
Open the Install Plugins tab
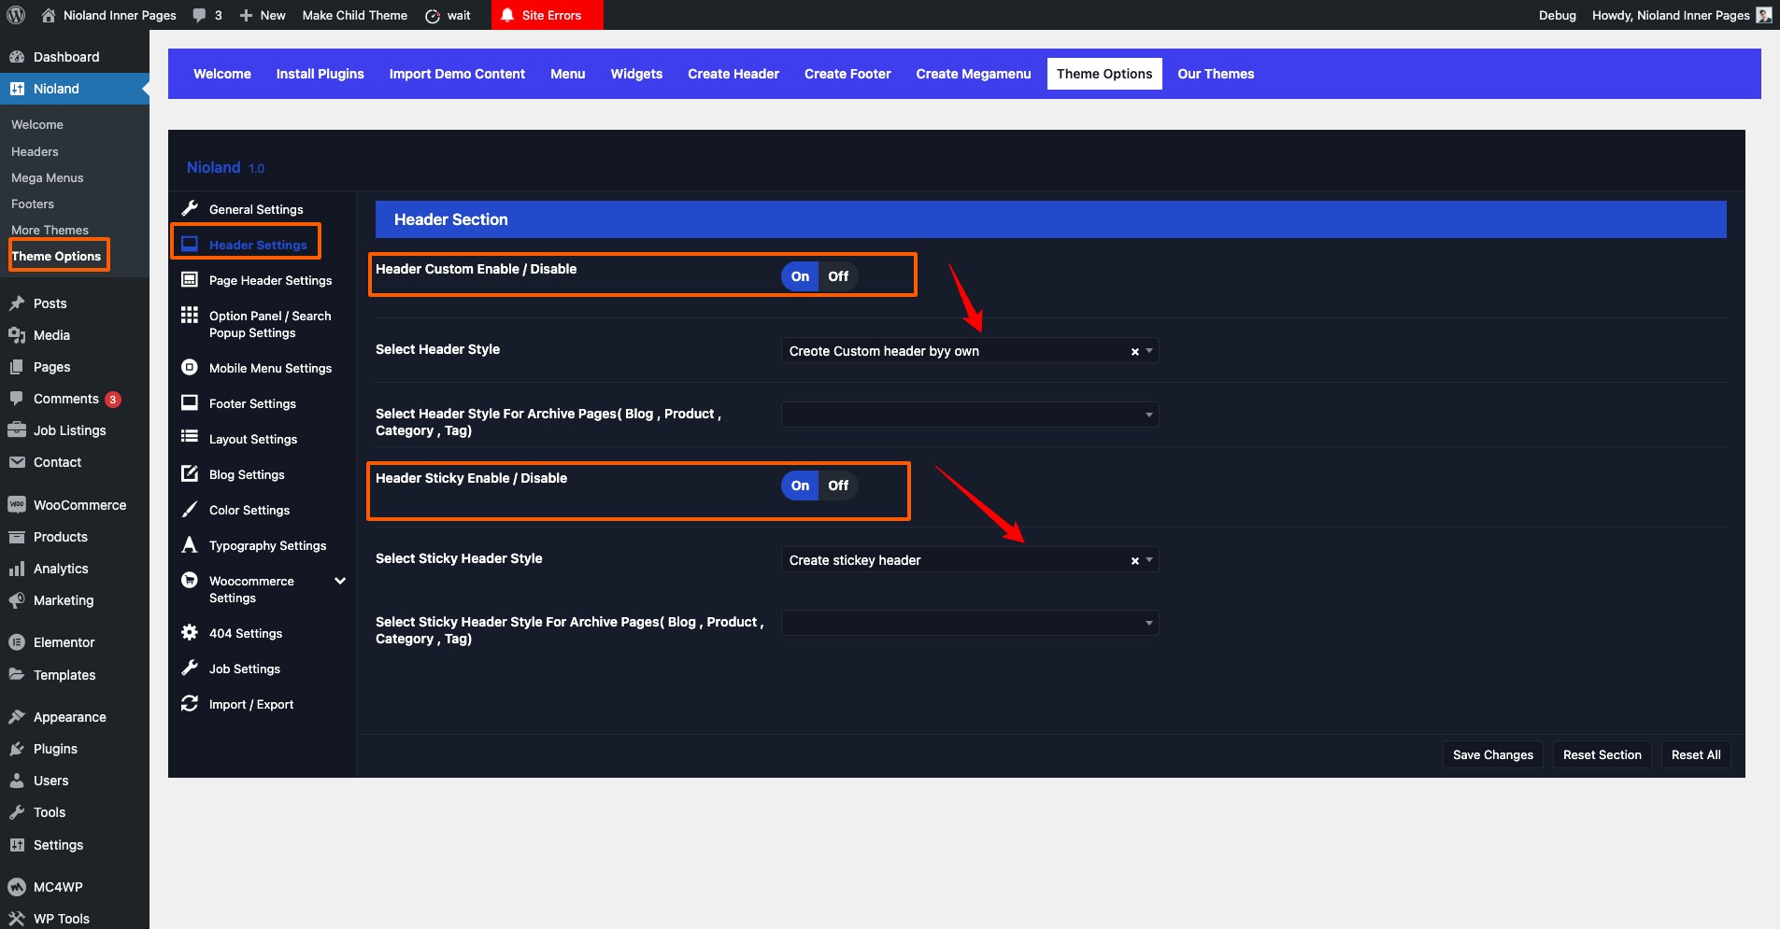click(320, 74)
